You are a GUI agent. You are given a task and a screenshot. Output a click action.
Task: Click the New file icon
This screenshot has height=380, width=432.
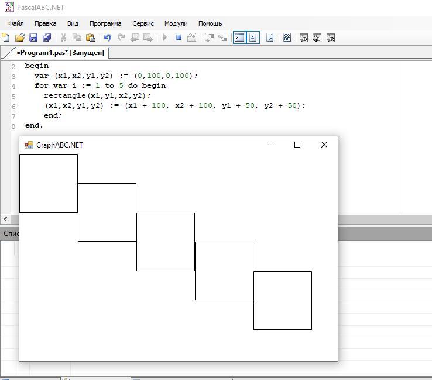[x=6, y=37]
